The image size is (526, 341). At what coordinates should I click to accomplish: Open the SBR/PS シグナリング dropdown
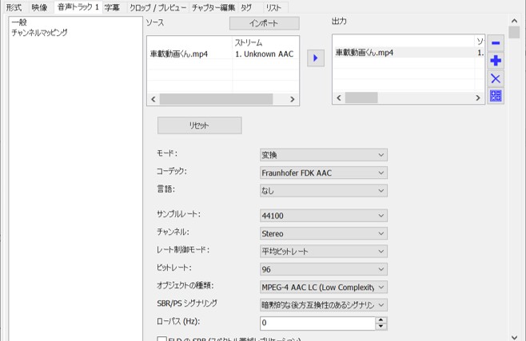[324, 305]
